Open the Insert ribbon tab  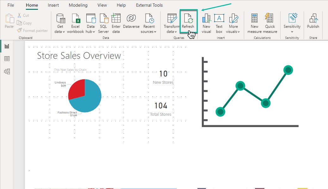[53, 5]
